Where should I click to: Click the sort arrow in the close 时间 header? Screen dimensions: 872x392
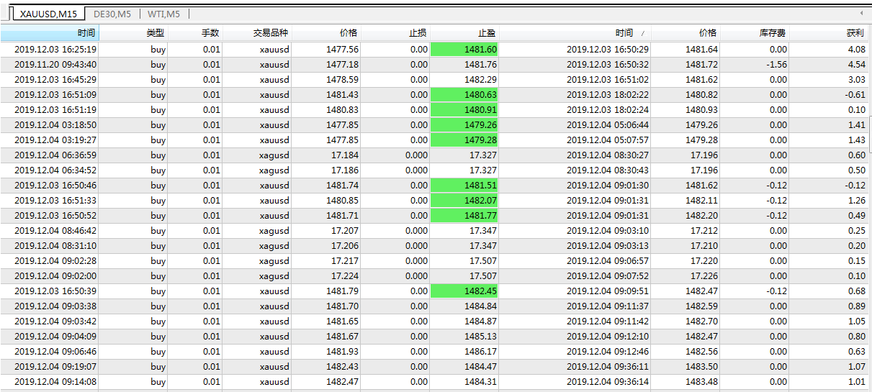pos(642,33)
